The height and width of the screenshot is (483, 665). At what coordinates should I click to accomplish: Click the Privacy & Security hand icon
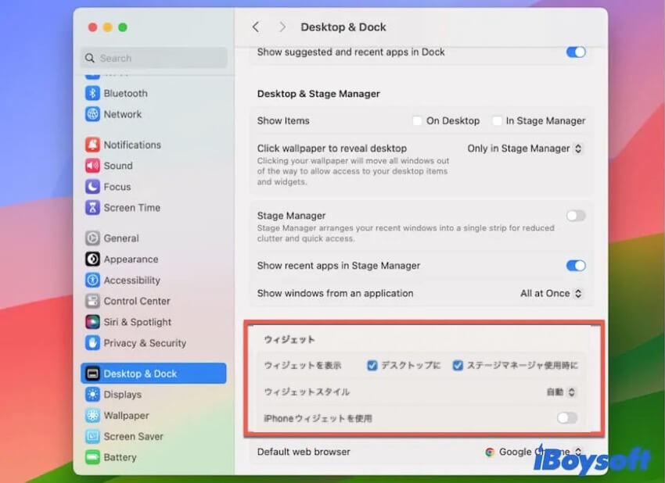pos(92,343)
